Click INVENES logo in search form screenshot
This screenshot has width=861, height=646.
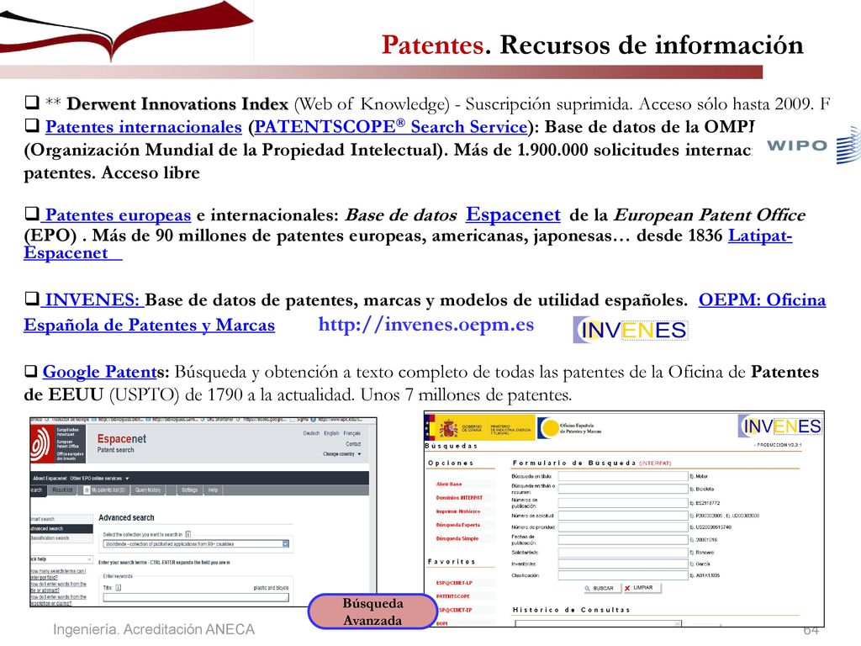[781, 426]
